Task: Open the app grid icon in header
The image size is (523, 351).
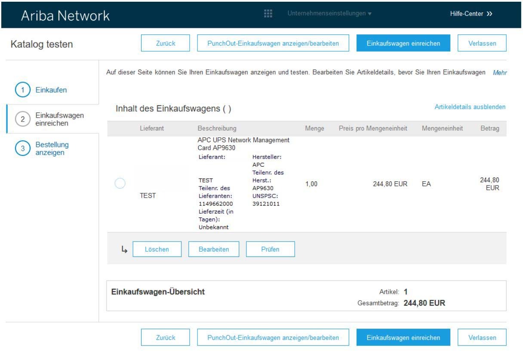Action: 268,14
